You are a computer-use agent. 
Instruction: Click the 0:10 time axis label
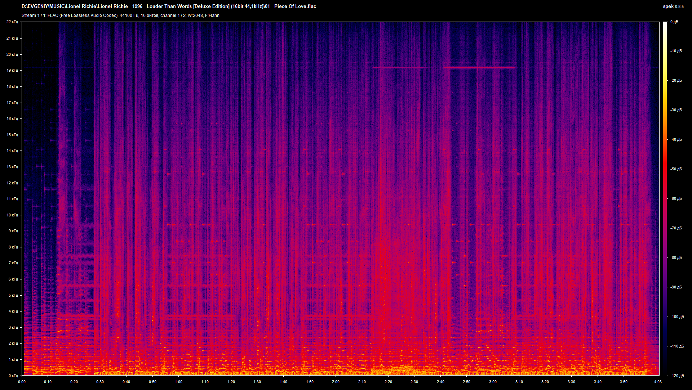point(48,382)
